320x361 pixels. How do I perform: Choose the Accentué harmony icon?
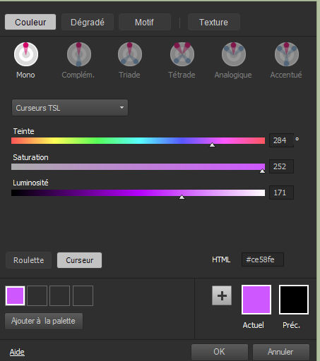coord(287,54)
